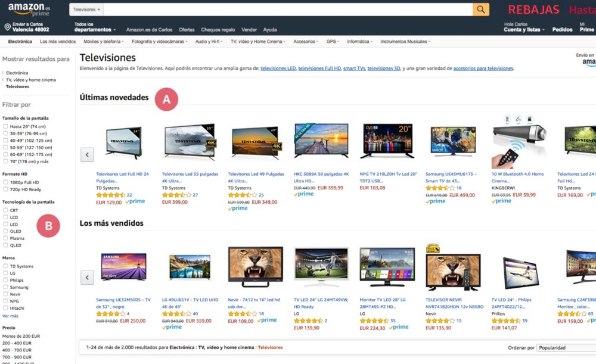
Task: Click star rating of Monitor TV LED 28" LG
Action: [374, 321]
